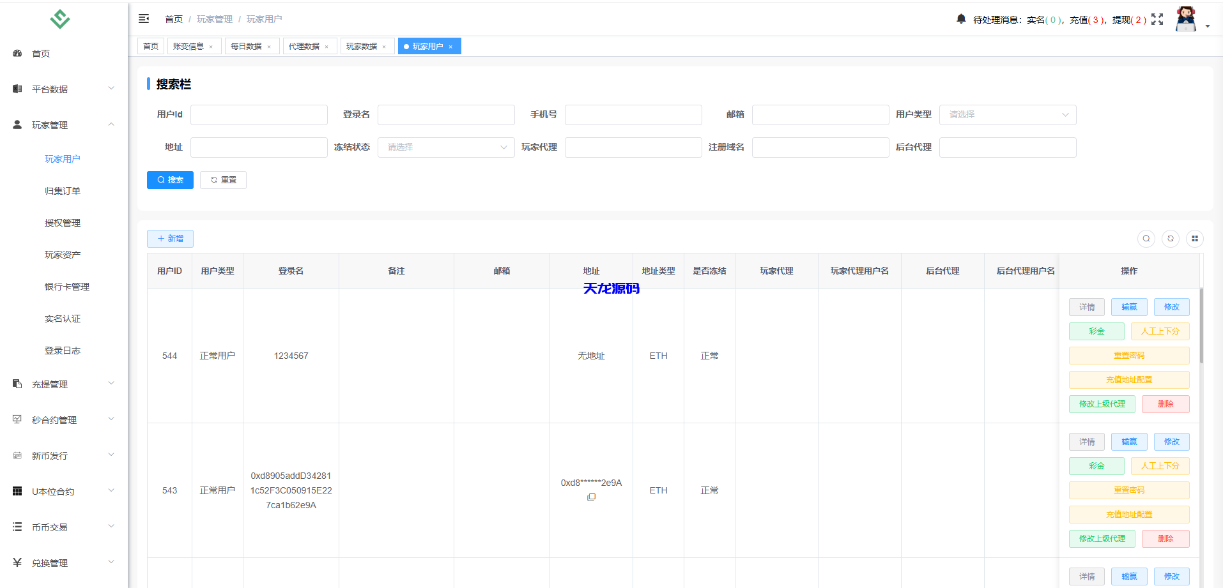The width and height of the screenshot is (1223, 588).
Task: Toggle fullscreen mode icon
Action: tap(1158, 19)
